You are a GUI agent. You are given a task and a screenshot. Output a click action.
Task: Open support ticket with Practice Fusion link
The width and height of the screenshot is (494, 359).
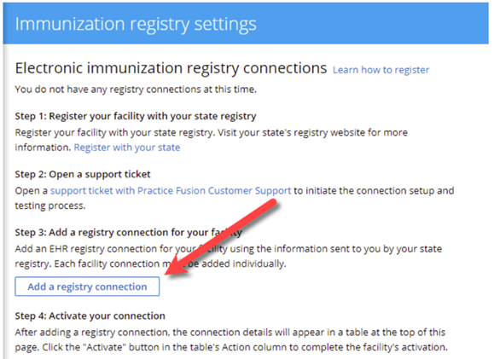[x=171, y=190]
